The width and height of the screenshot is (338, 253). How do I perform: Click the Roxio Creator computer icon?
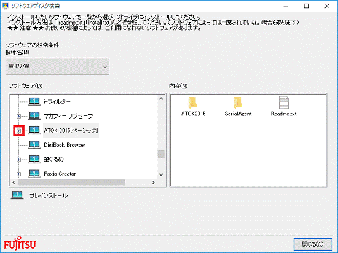[34, 174]
